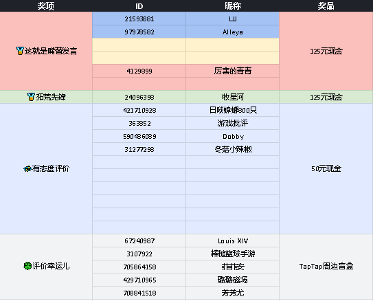Click nickname cell Dobby
This screenshot has width=373, height=301.
pos(233,136)
